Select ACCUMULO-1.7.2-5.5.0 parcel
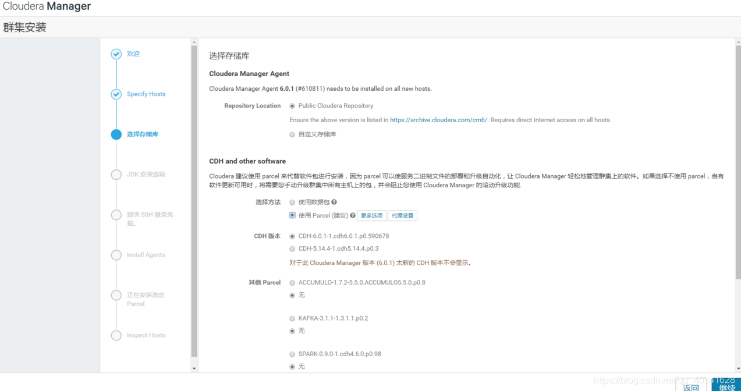The image size is (741, 391). pos(292,283)
